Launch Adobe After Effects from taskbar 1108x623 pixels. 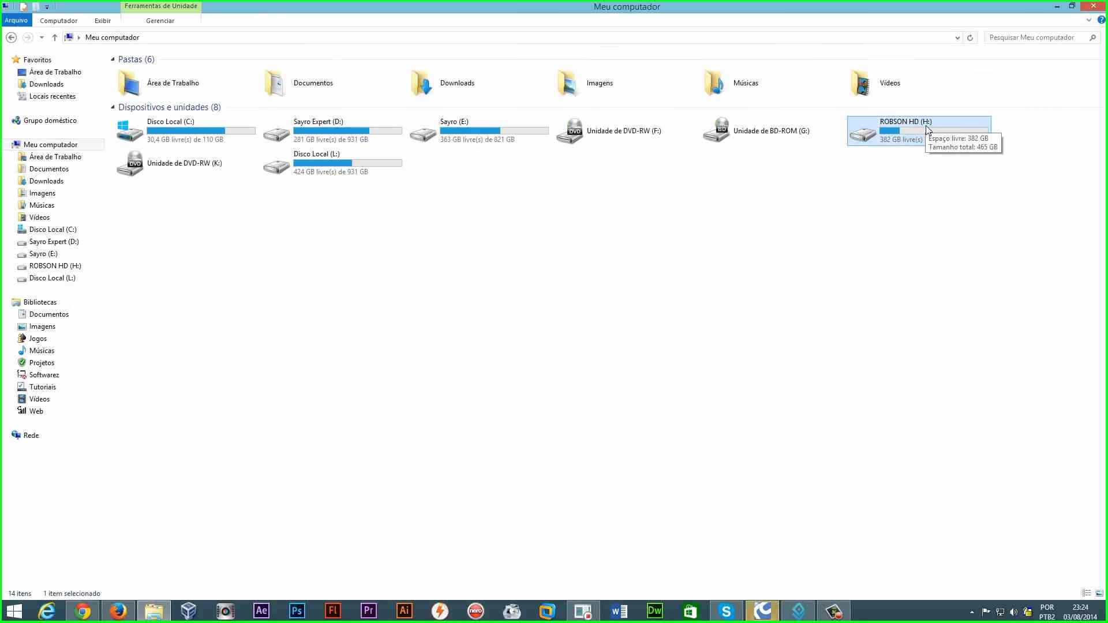tap(261, 611)
